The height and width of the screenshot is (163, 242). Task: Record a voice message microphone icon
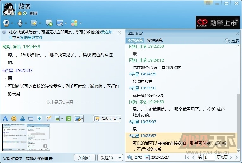tap(40, 118)
